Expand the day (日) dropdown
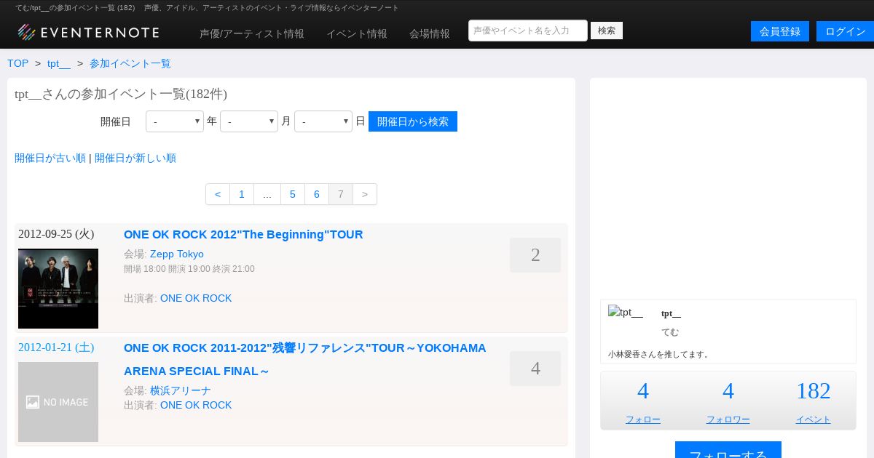The width and height of the screenshot is (874, 458). pos(323,121)
